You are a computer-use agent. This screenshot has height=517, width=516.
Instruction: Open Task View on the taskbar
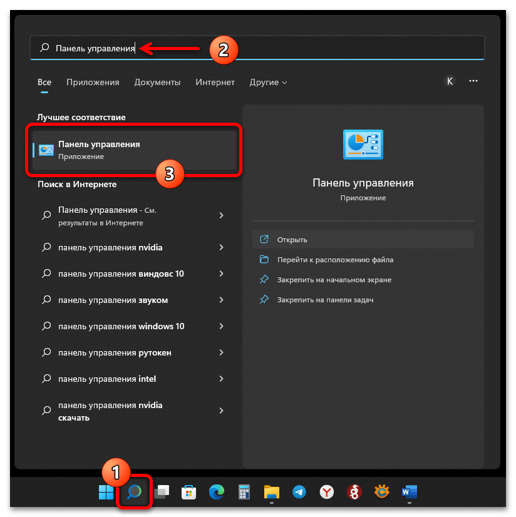[162, 492]
